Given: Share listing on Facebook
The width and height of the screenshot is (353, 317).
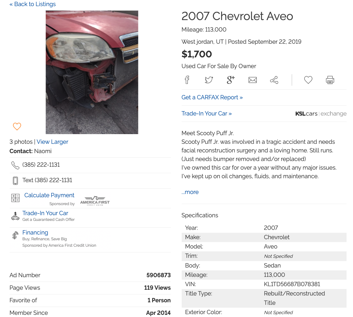Looking at the screenshot, I should tap(187, 80).
